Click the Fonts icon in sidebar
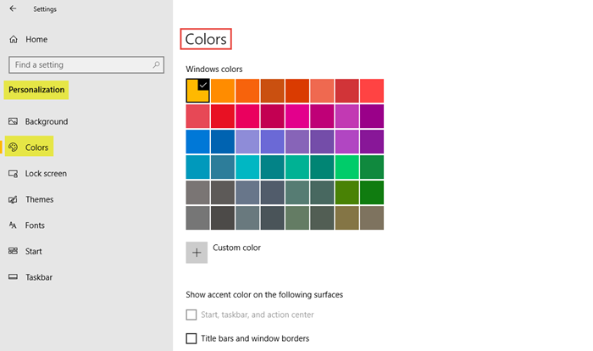Image resolution: width=593 pixels, height=351 pixels. [x=14, y=226]
